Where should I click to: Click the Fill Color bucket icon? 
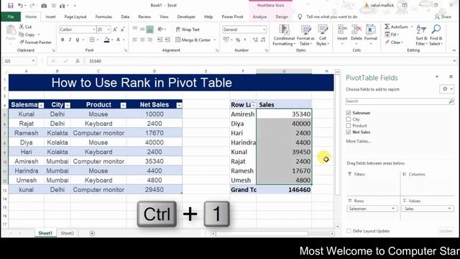pyautogui.click(x=106, y=40)
